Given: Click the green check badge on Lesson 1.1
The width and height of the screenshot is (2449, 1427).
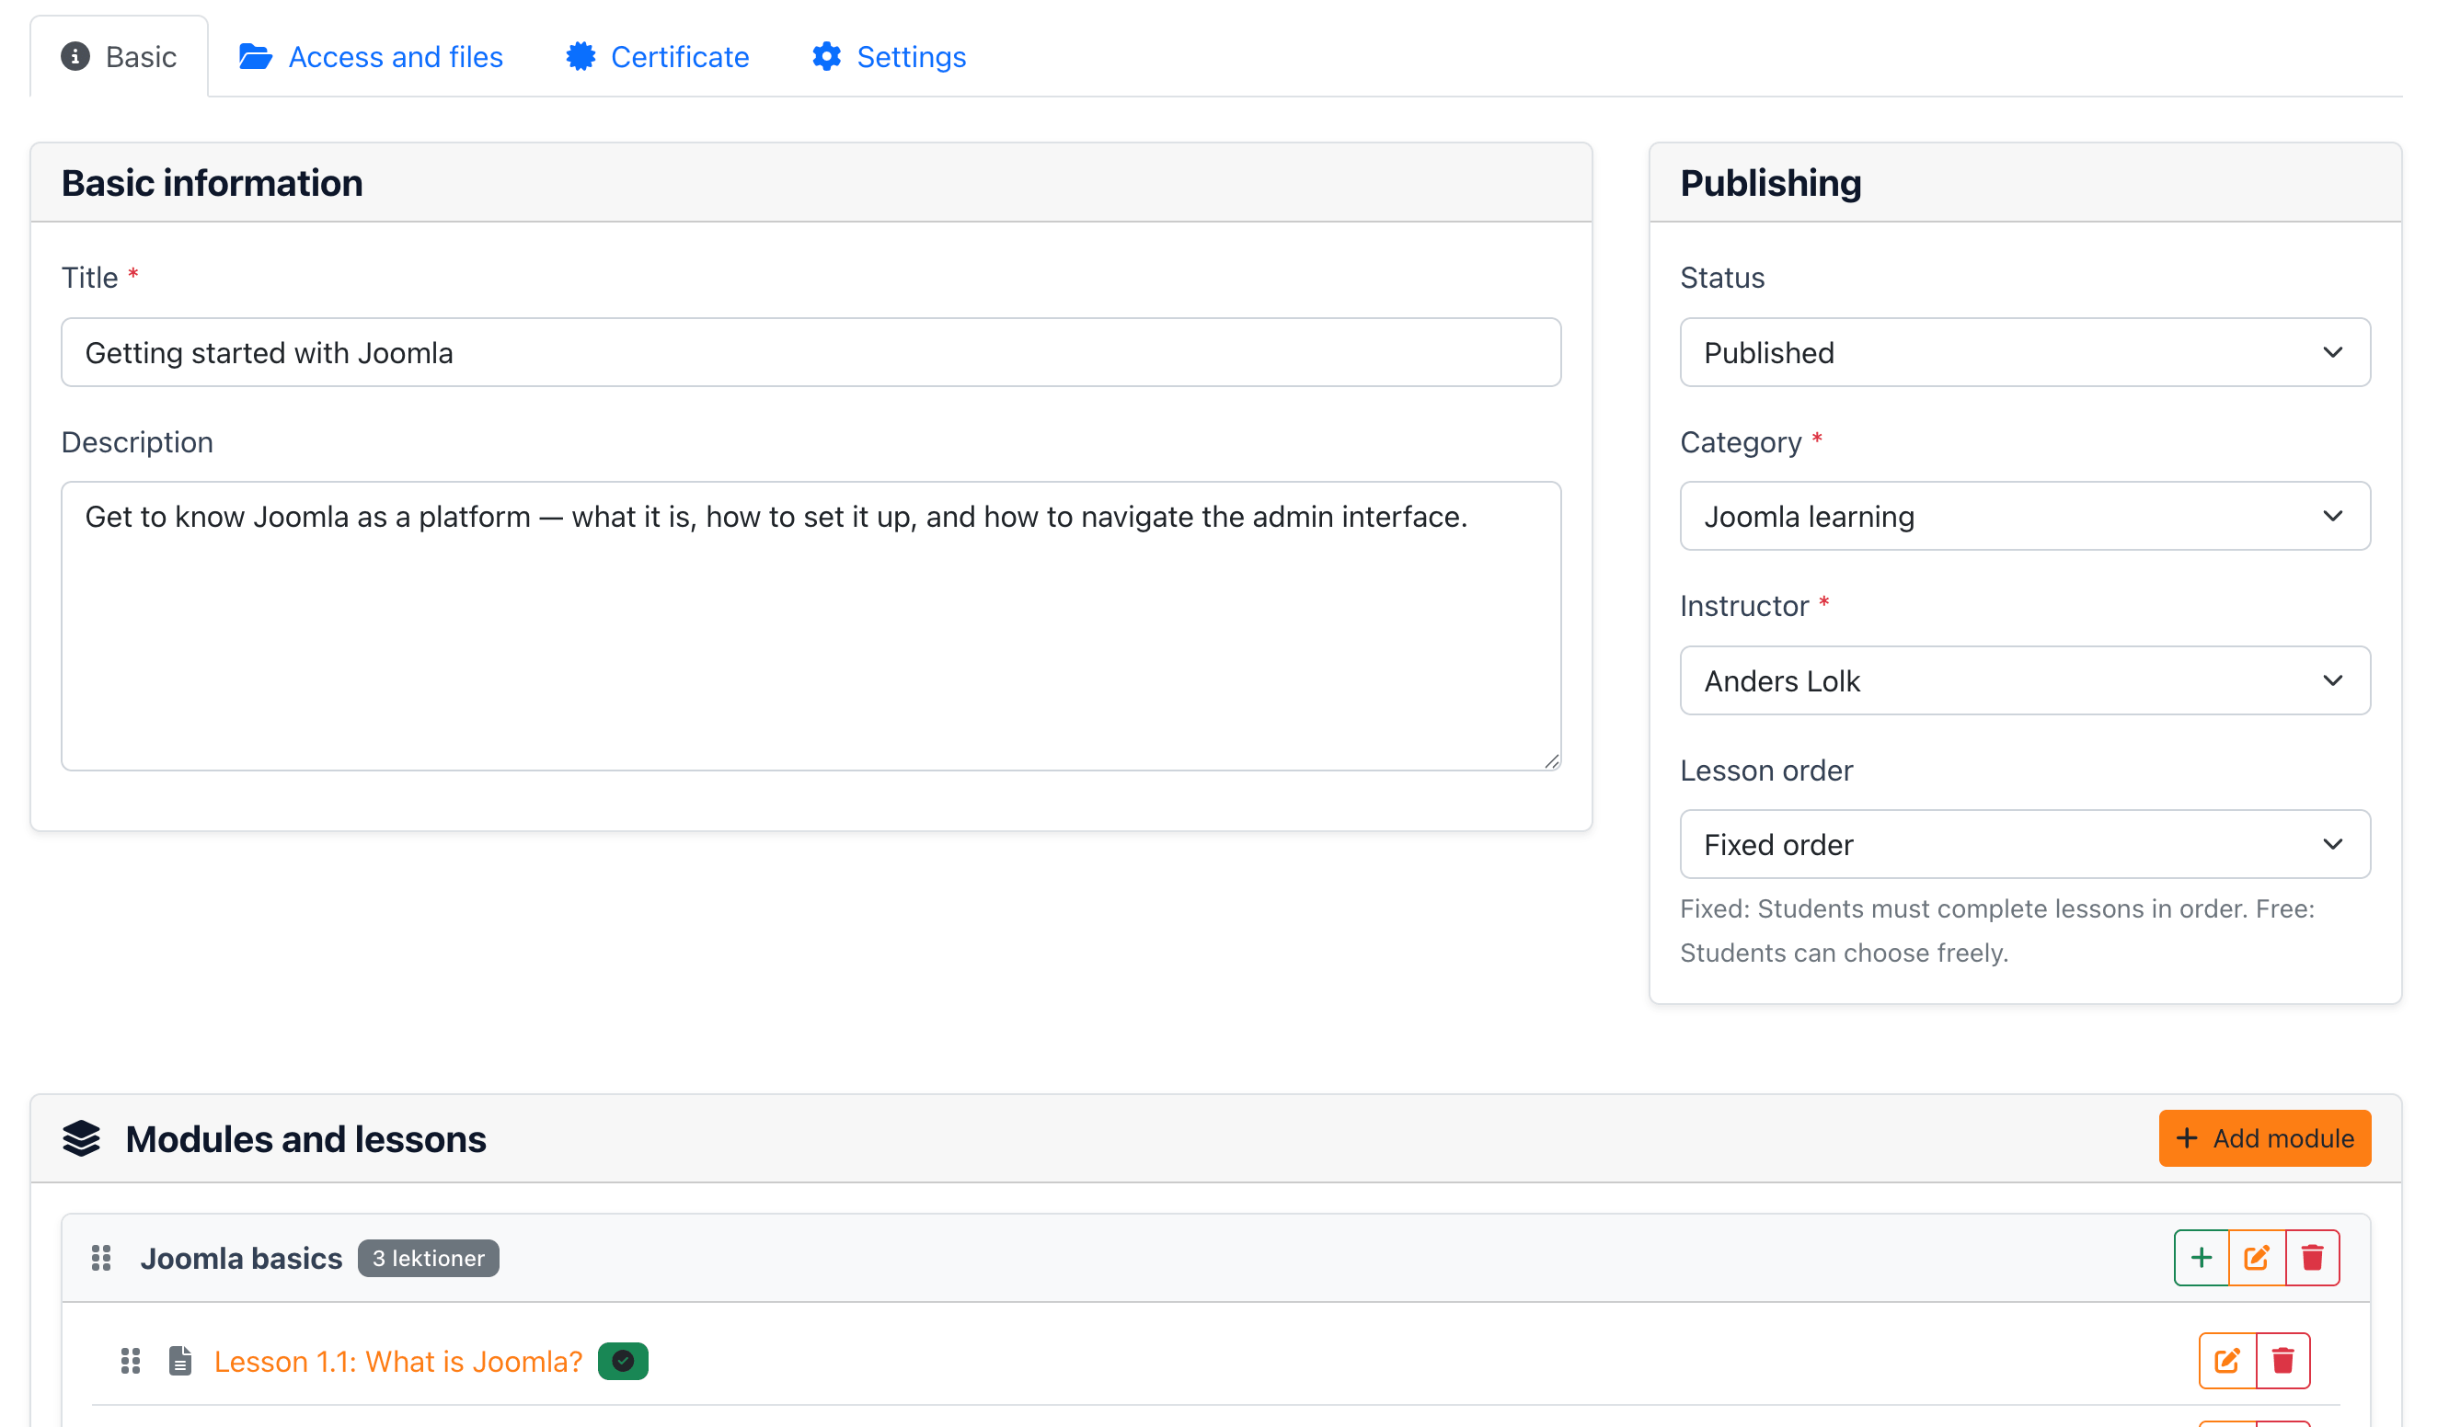Looking at the screenshot, I should [623, 1361].
